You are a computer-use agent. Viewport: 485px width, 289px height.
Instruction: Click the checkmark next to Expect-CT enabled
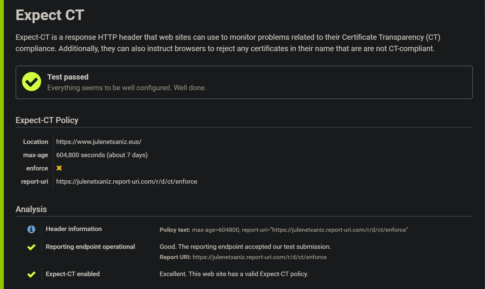[x=31, y=274]
